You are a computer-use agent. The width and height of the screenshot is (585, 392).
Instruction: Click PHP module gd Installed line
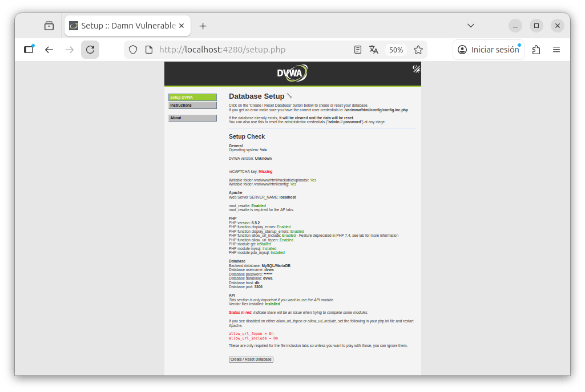coord(250,244)
